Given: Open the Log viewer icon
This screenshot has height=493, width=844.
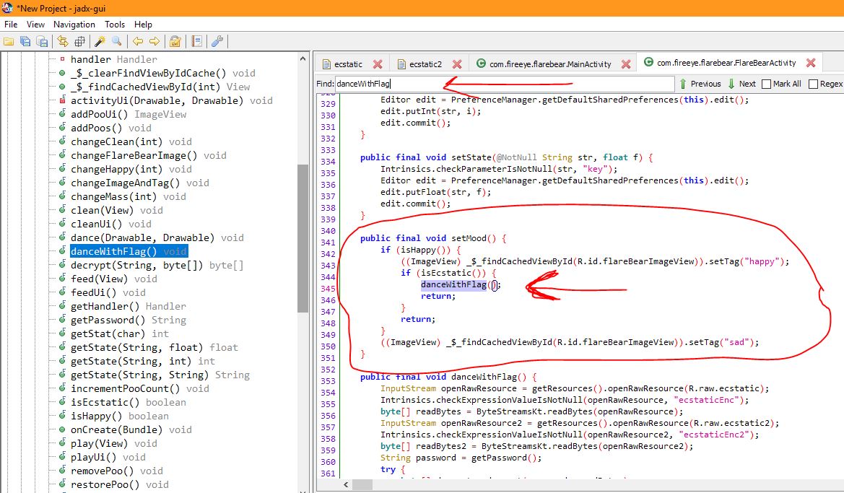Looking at the screenshot, I should (196, 41).
